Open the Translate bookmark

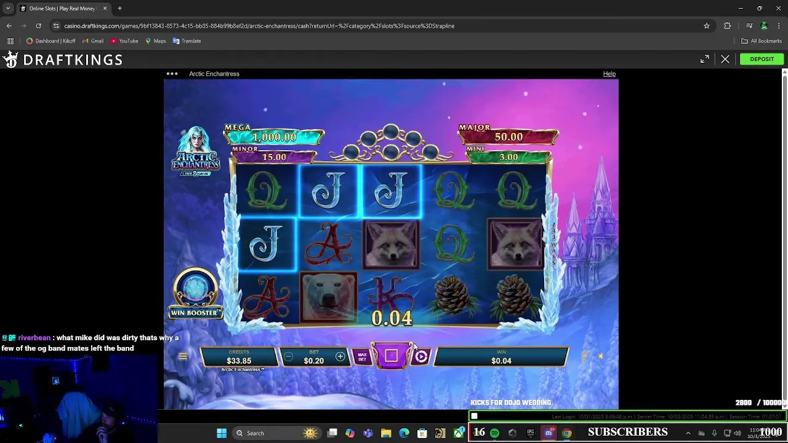187,41
